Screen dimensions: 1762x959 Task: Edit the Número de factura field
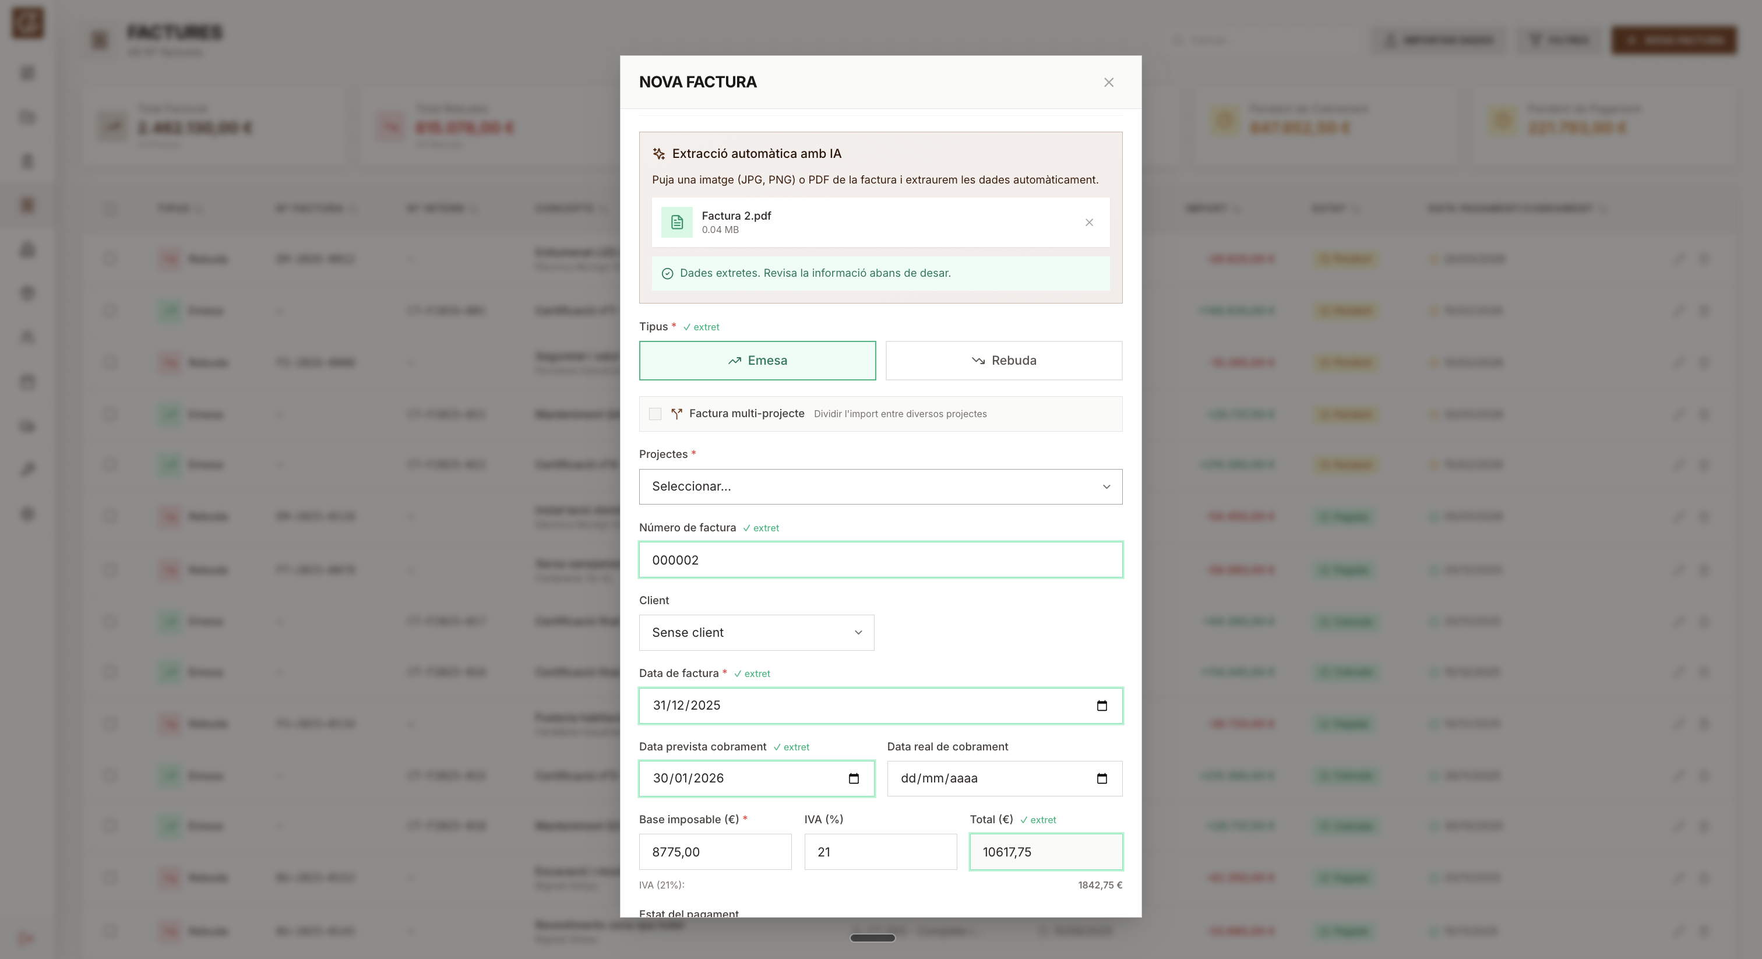pos(880,560)
